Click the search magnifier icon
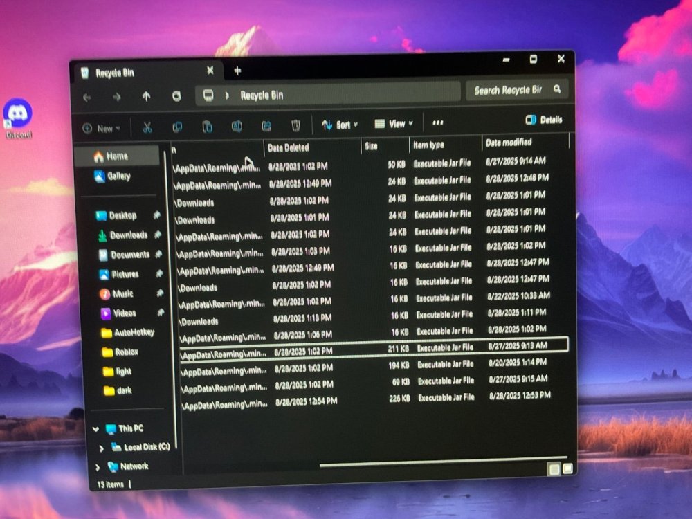Screen dimensions: 692x519 click(557, 89)
